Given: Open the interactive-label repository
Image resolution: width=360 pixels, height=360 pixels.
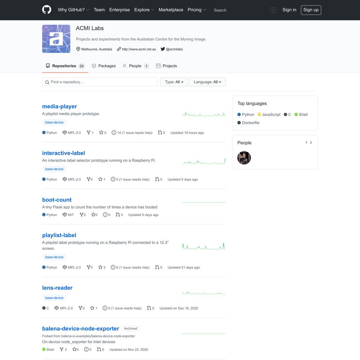Looking at the screenshot, I should [x=64, y=153].
